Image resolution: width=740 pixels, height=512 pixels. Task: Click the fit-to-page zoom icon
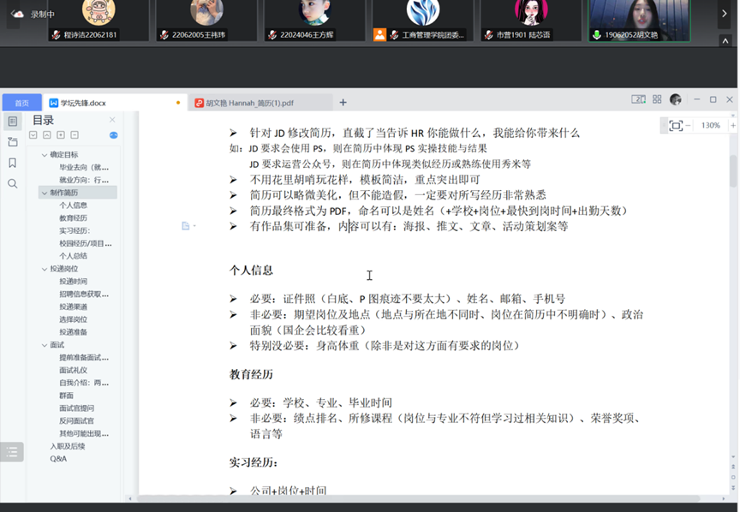pyautogui.click(x=676, y=126)
